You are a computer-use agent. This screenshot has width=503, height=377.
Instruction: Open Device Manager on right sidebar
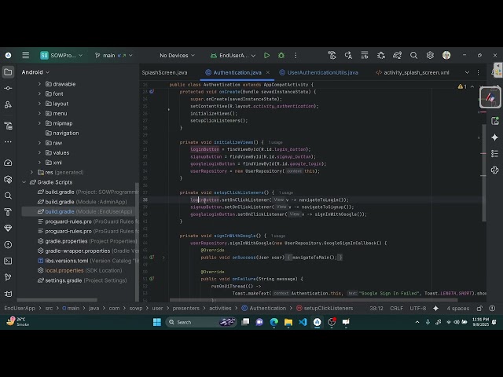(494, 121)
